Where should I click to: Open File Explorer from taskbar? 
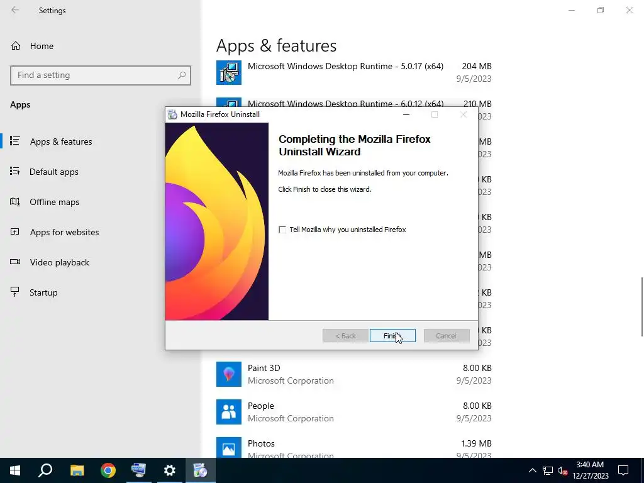point(77,470)
